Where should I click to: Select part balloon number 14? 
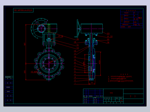coord(78,45)
